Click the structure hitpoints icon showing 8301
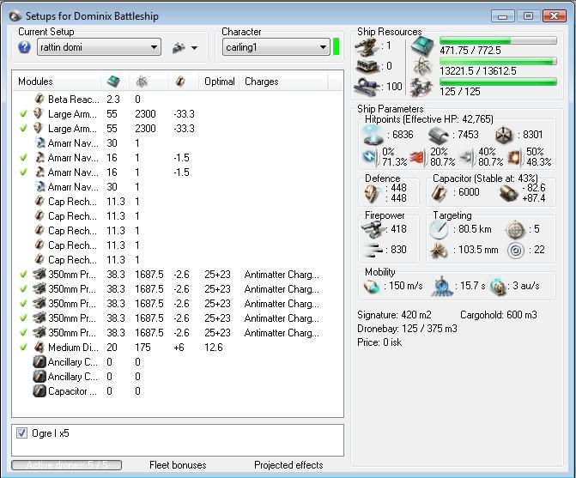 [x=504, y=135]
